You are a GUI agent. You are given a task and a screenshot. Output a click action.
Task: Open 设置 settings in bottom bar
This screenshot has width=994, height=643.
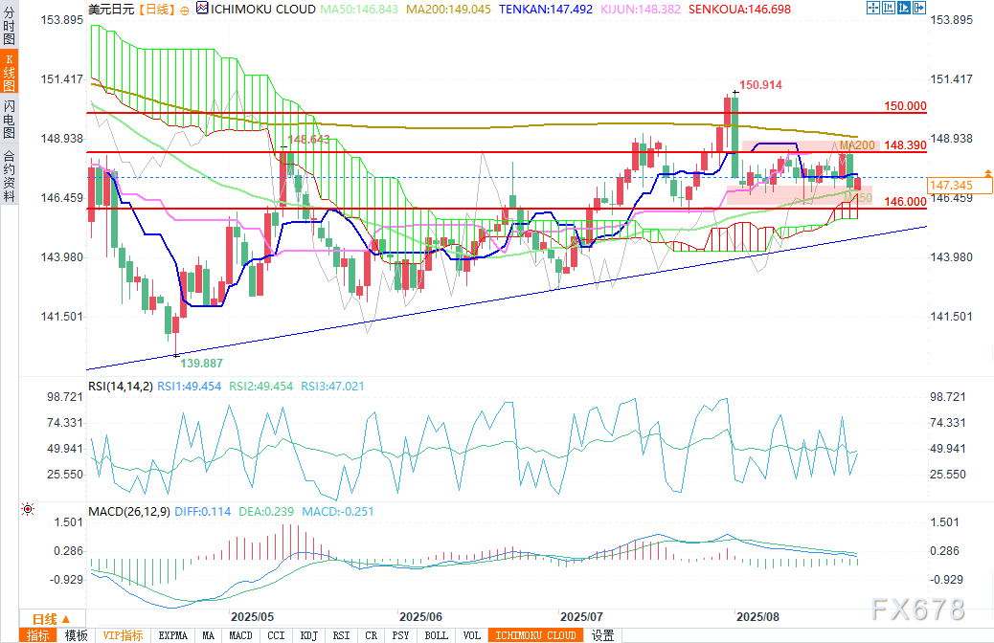tap(602, 635)
